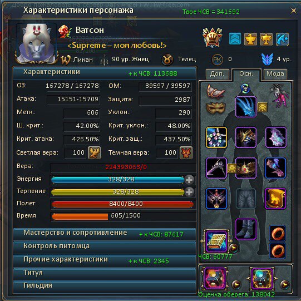Image resolution: width=301 pixels, height=301 pixels.
Task: Open the arrow next to the book slot
Action: (234, 248)
